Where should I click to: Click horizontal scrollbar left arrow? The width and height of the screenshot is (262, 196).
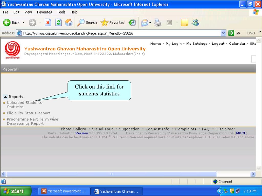point(3,174)
